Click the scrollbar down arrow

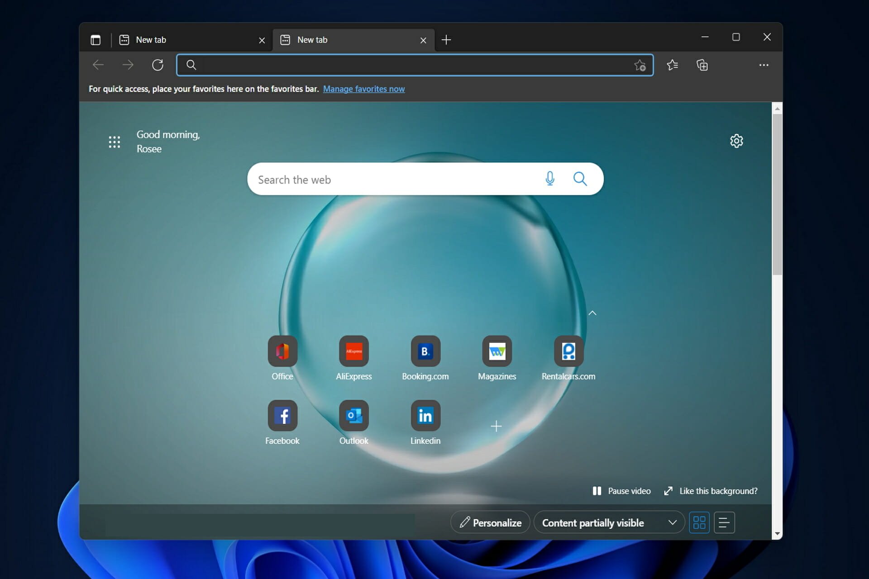(x=777, y=534)
